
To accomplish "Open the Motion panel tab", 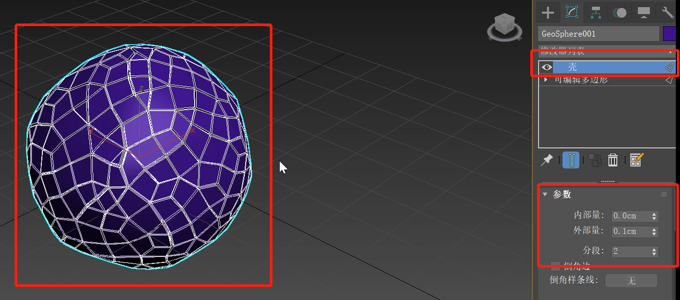I will pos(619,12).
